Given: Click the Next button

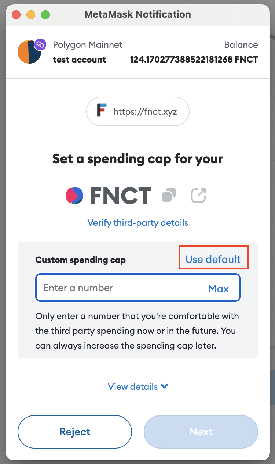Looking at the screenshot, I should pos(201,432).
